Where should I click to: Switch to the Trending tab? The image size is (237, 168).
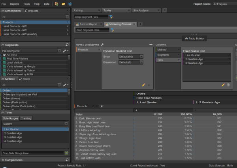(26, 118)
